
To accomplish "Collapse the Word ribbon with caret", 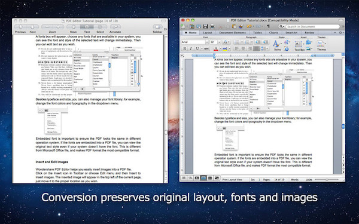I will pos(334,33).
